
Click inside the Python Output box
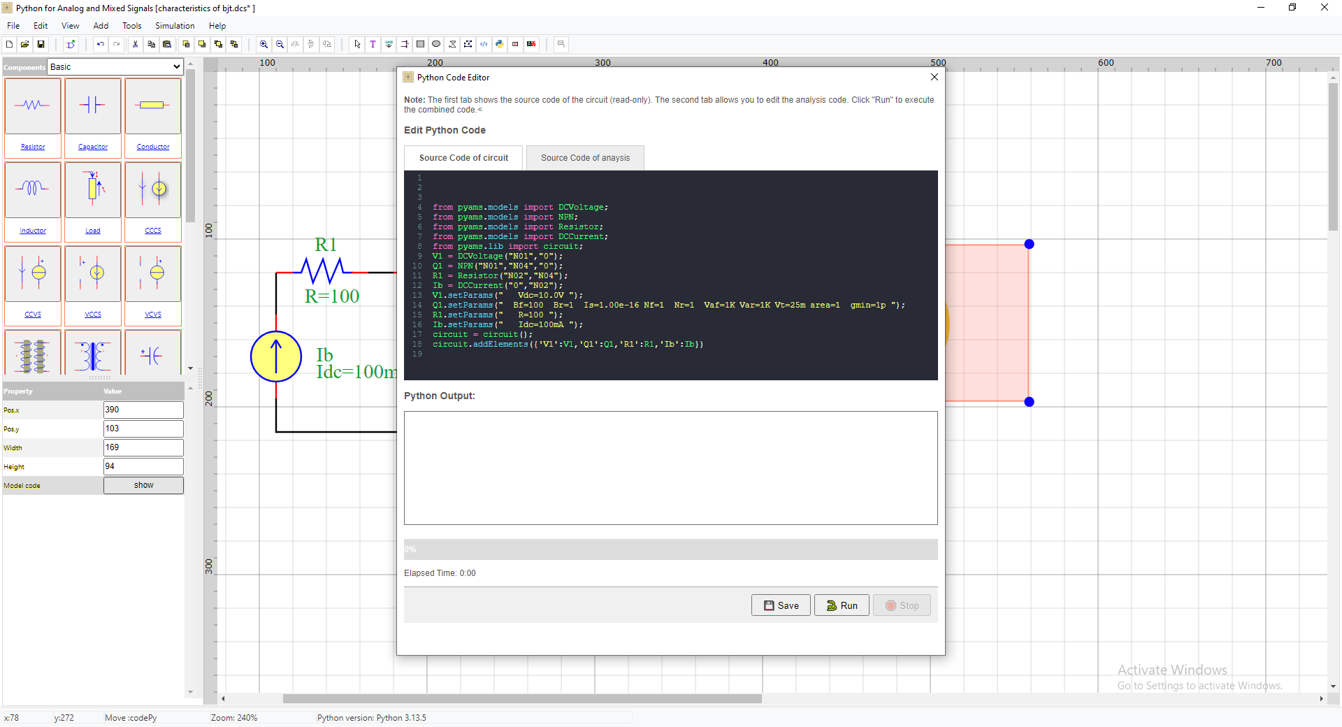[671, 468]
